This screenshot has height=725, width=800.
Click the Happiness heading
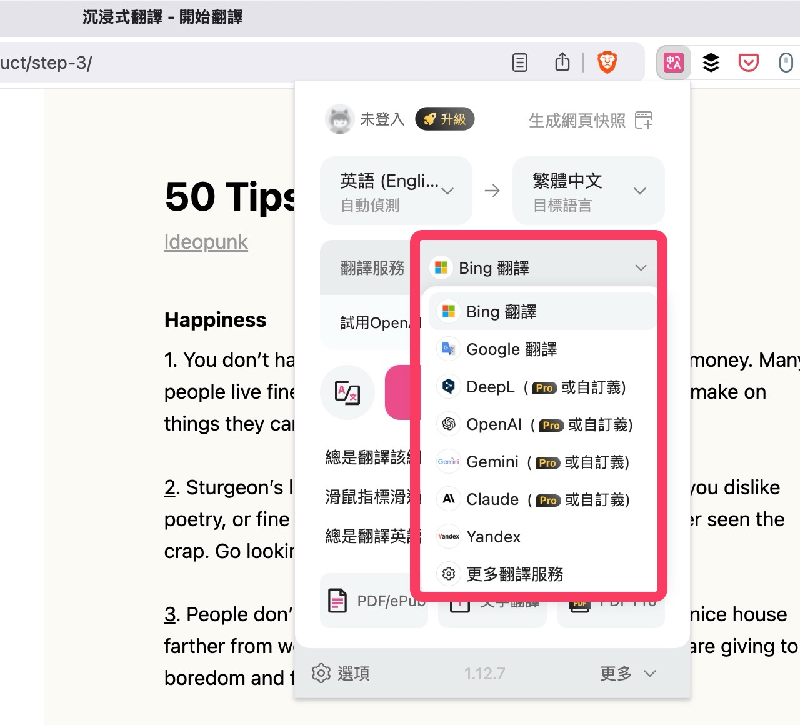pos(215,320)
